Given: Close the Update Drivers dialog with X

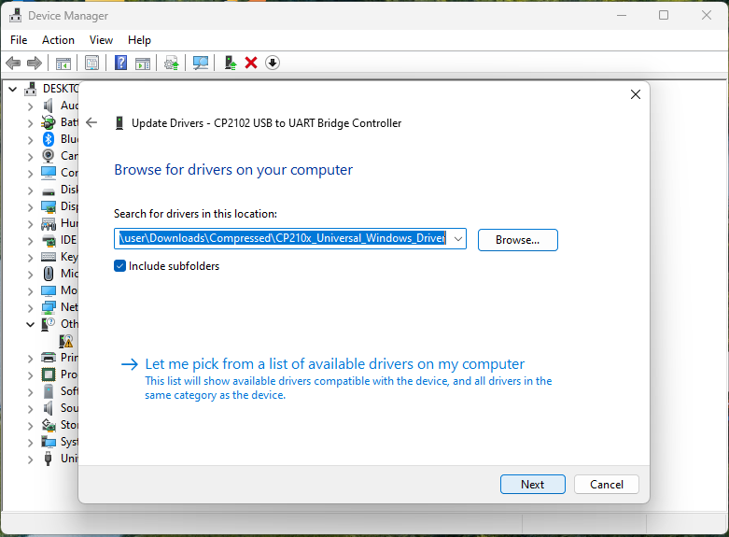Looking at the screenshot, I should click(636, 94).
